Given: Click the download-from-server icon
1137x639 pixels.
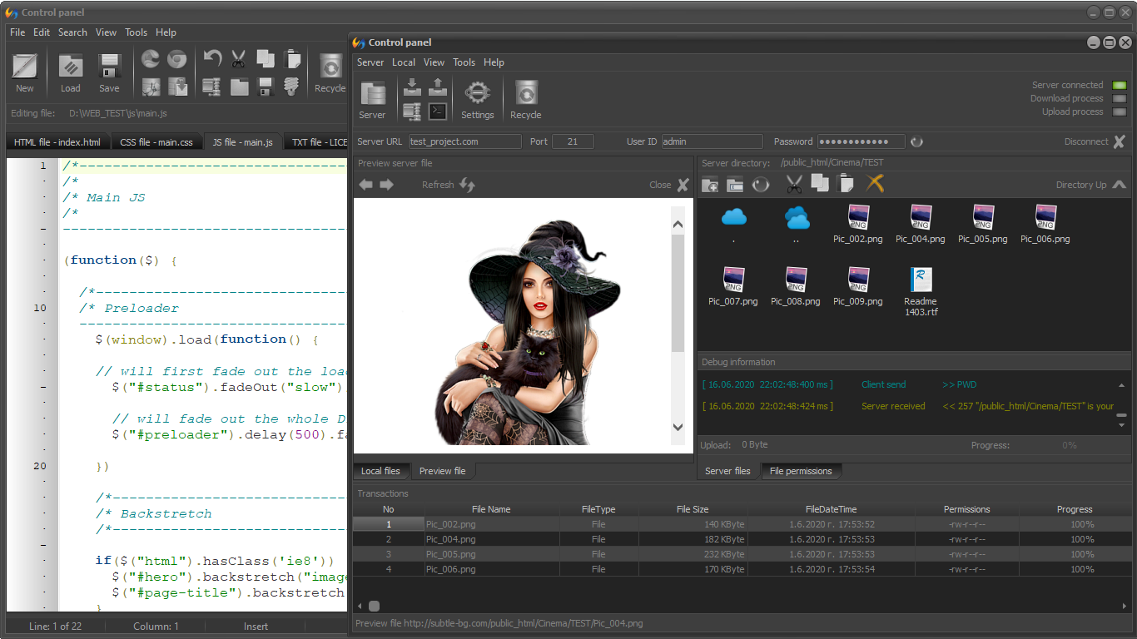Looking at the screenshot, I should pyautogui.click(x=411, y=87).
